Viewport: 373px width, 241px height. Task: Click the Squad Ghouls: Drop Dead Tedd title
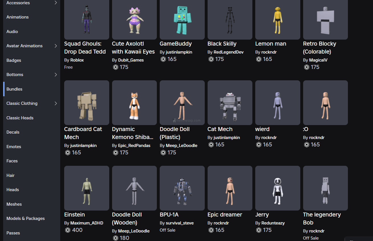[x=85, y=48]
